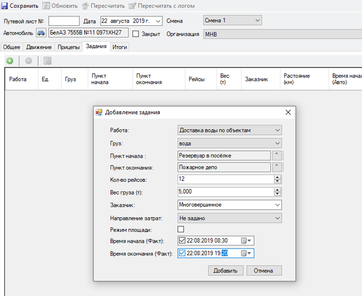
Task: Click the Путевой лист № input field
Action: (64, 21)
